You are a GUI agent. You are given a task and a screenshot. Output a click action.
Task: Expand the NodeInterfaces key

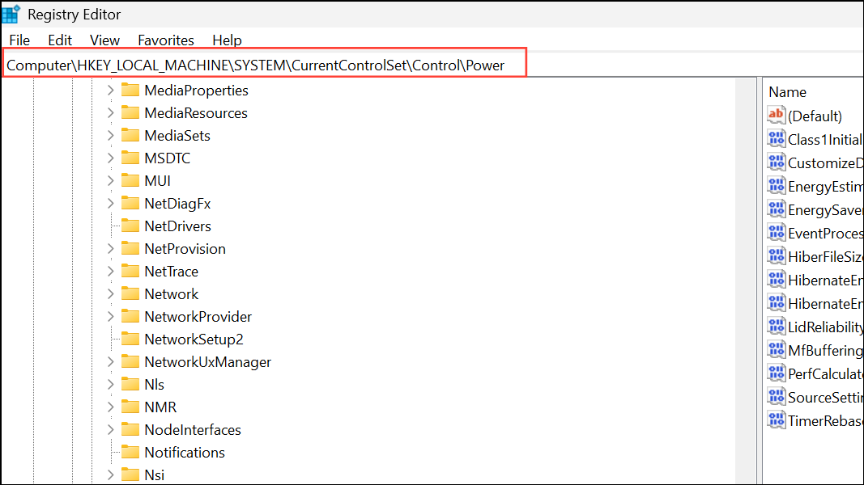[x=111, y=429]
